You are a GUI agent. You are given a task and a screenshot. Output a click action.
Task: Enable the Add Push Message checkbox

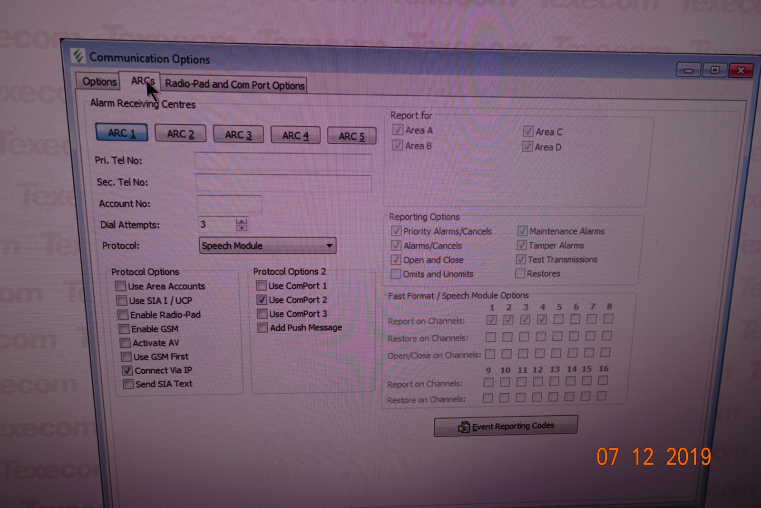[263, 328]
